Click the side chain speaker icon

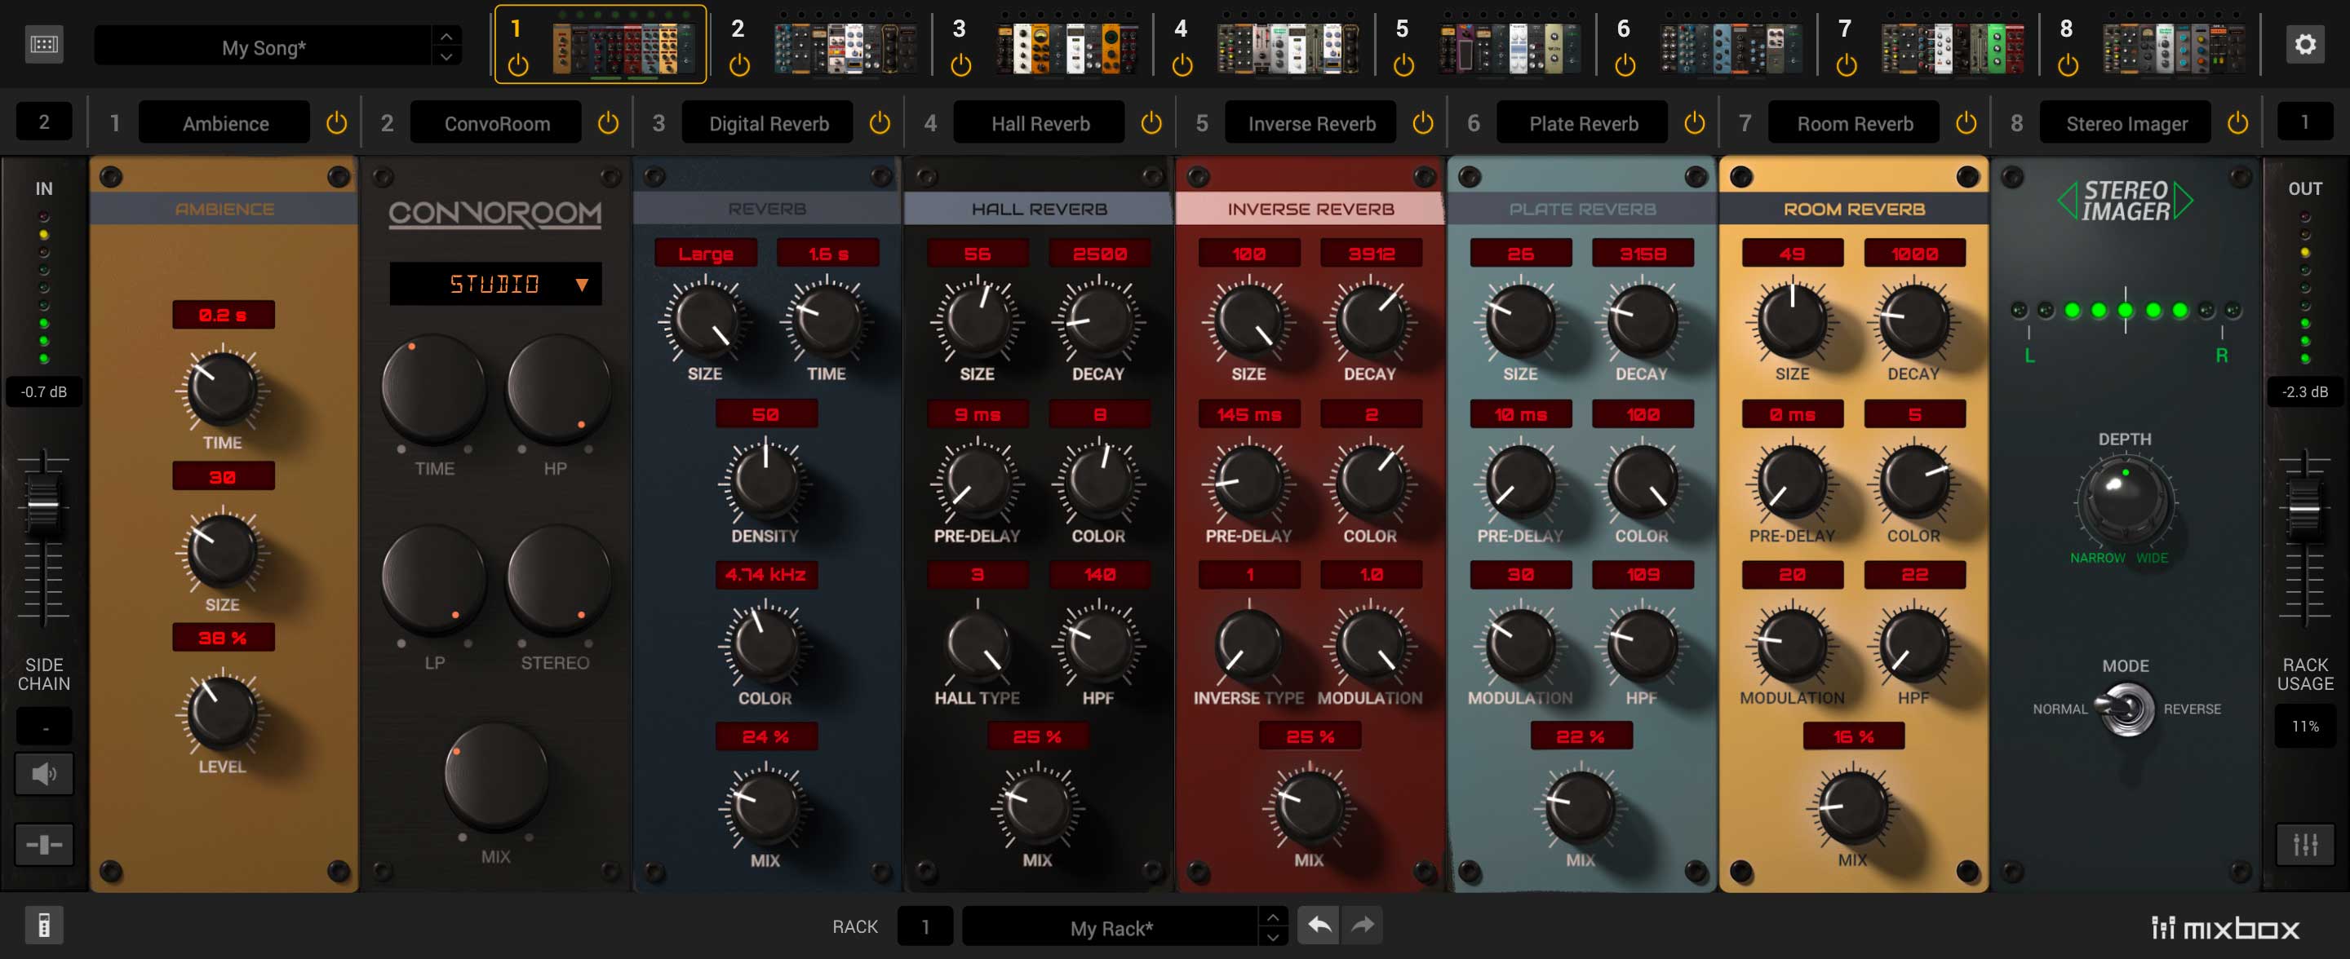click(x=44, y=774)
